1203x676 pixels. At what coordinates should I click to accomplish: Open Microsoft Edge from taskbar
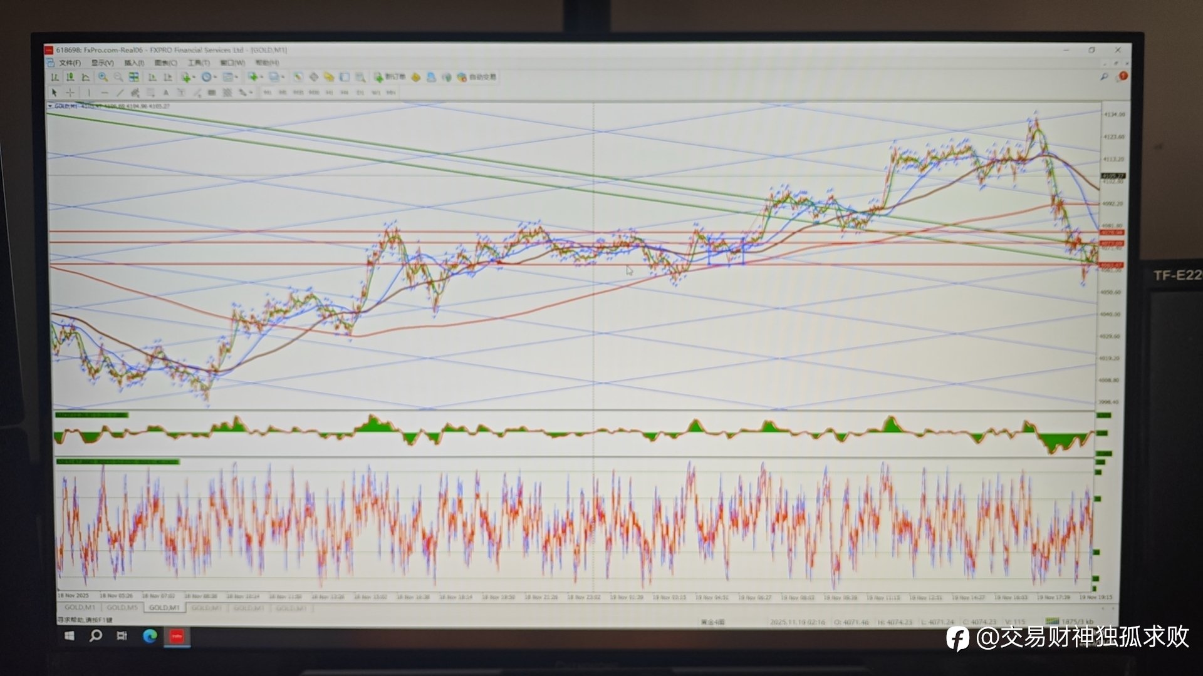150,636
